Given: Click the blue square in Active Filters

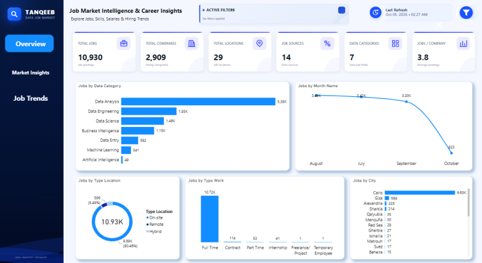Looking at the screenshot, I should tap(341, 10).
